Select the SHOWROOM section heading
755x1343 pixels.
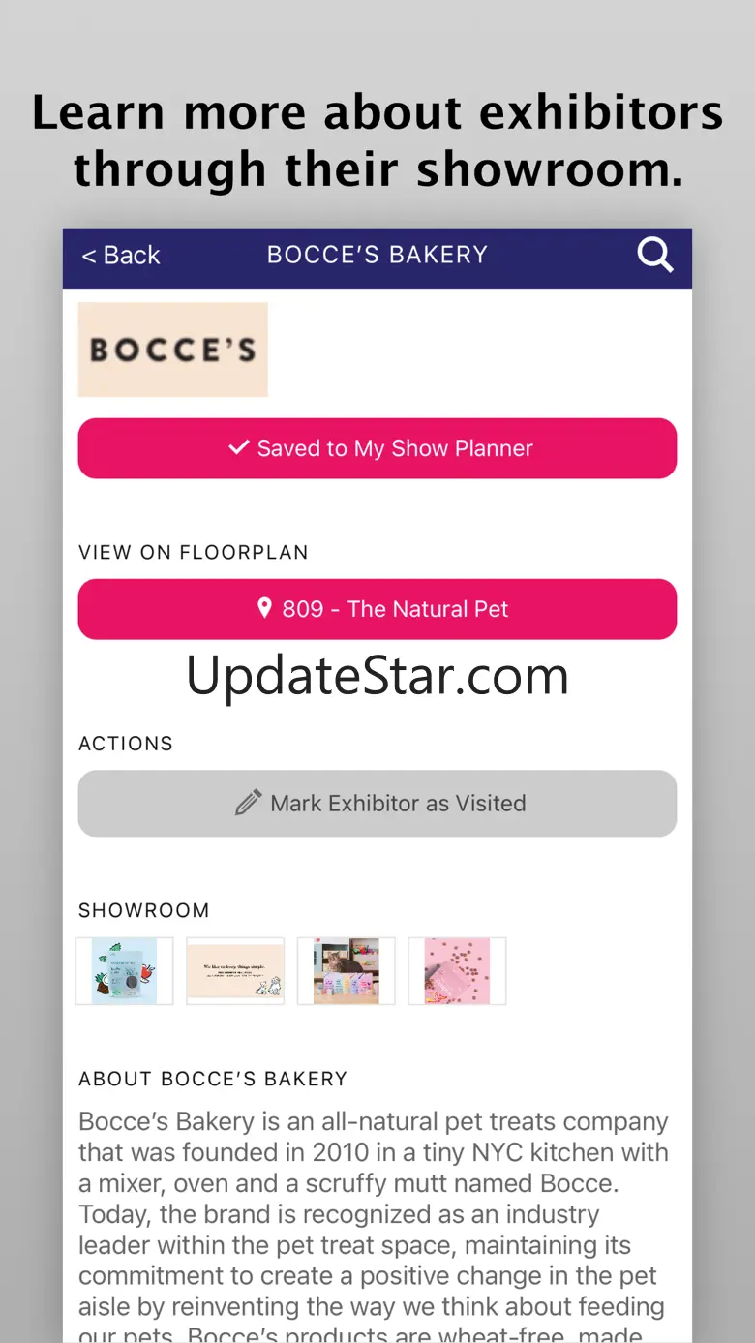point(144,910)
